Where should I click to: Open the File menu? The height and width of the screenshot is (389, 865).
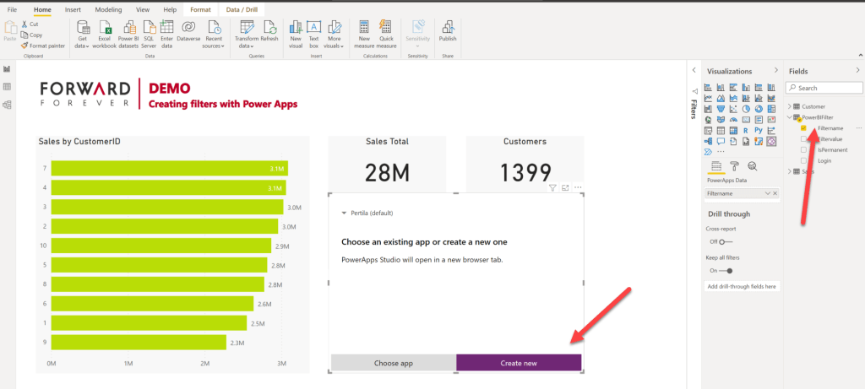click(12, 8)
